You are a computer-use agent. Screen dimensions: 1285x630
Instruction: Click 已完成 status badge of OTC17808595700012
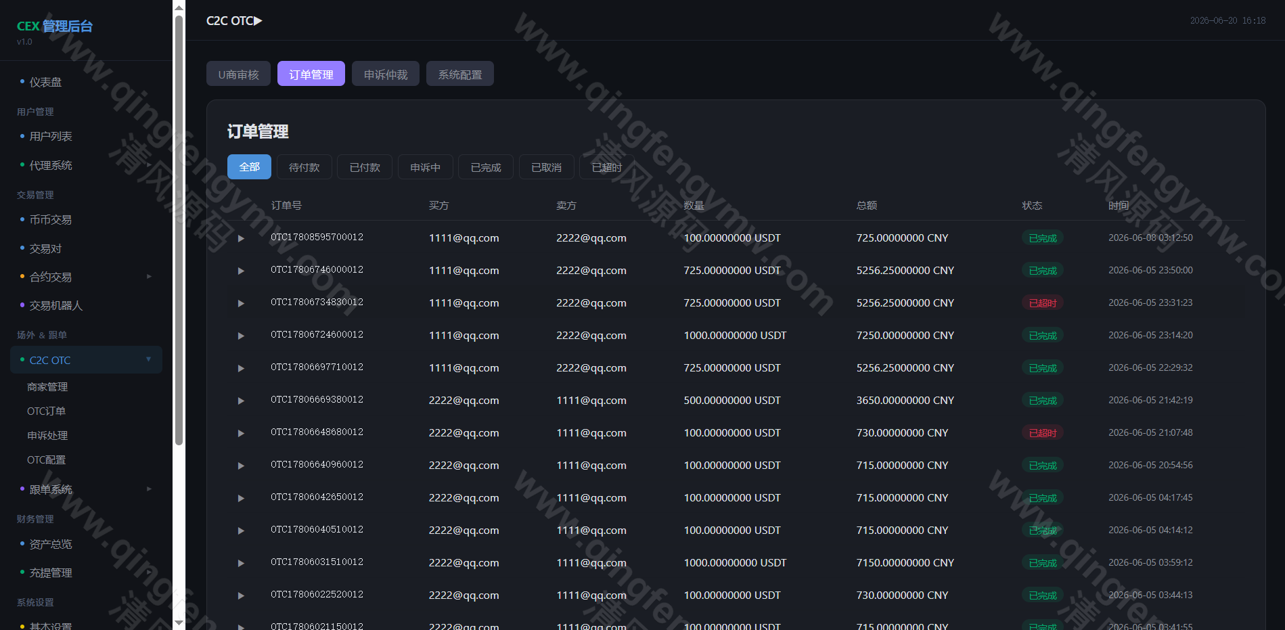(1043, 238)
